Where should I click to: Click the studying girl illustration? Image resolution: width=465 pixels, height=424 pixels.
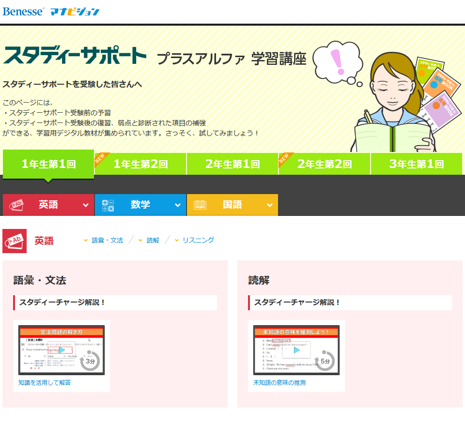point(393,102)
